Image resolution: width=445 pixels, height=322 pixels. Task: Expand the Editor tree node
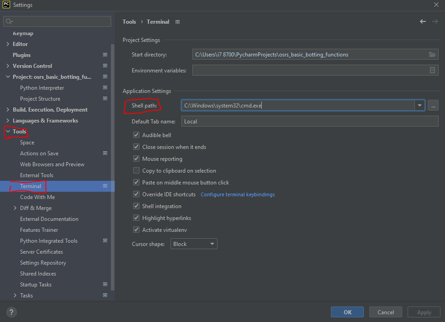pyautogui.click(x=8, y=44)
